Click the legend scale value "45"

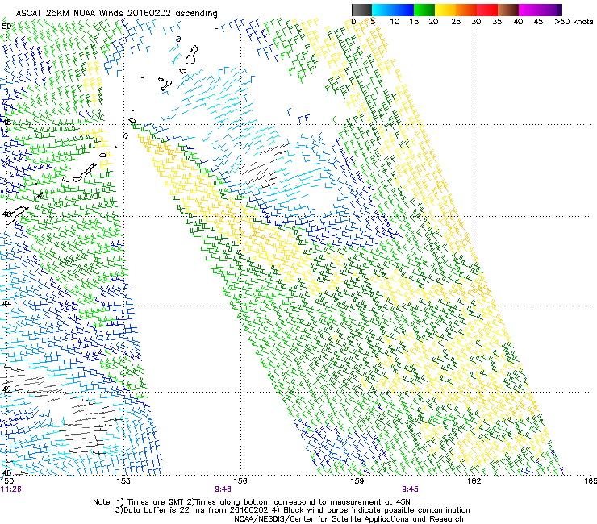click(x=538, y=22)
